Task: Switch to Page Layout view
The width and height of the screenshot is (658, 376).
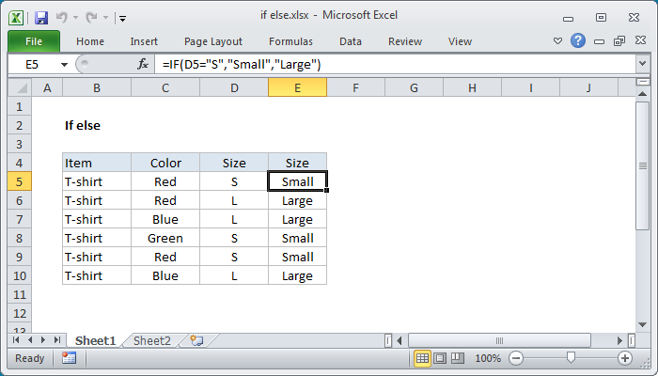Action: tap(440, 358)
